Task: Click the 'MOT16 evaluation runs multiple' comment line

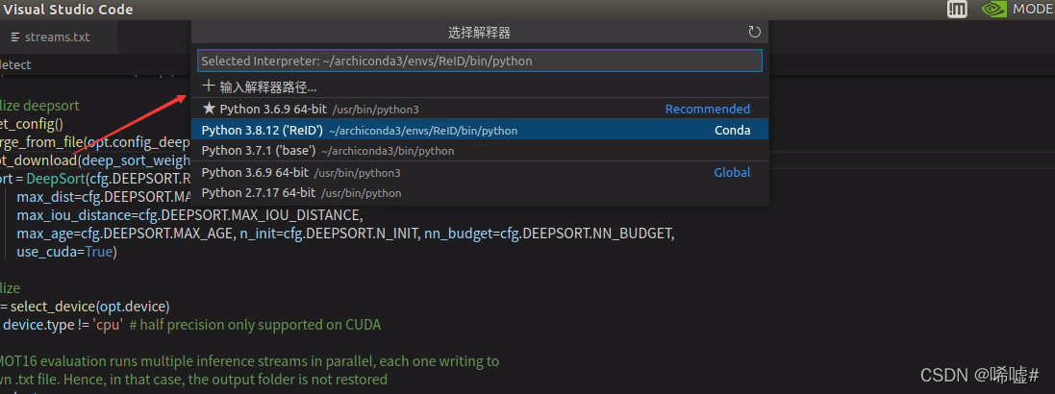Action: tap(250, 361)
